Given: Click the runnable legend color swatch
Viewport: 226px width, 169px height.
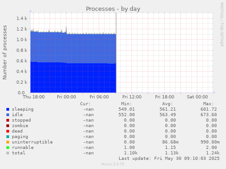Looking at the screenshot, I should pyautogui.click(x=8, y=148).
